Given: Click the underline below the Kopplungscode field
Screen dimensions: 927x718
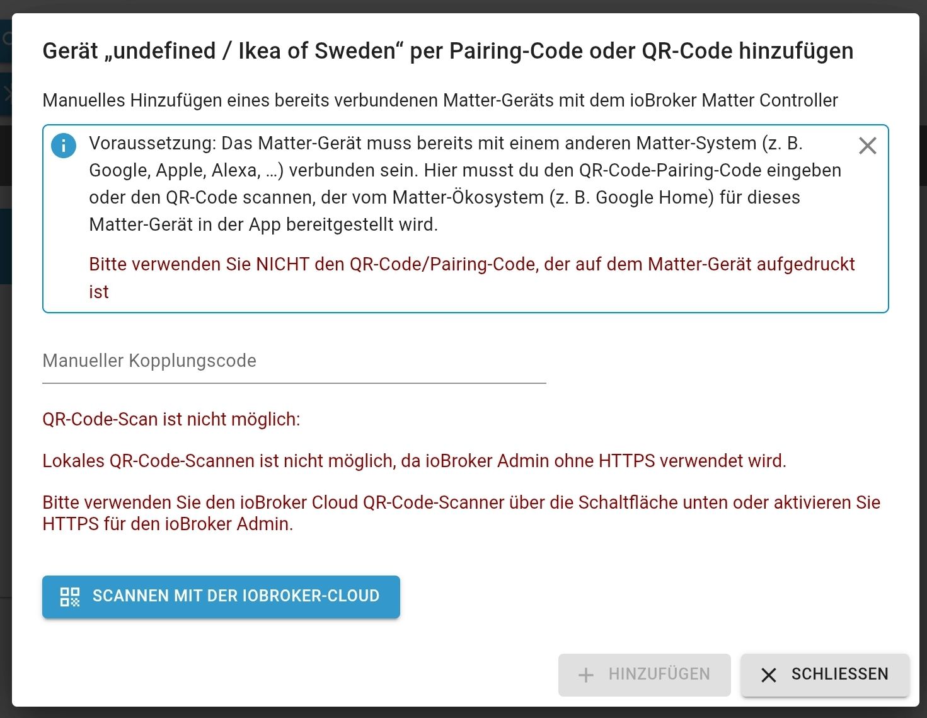Looking at the screenshot, I should pos(294,383).
